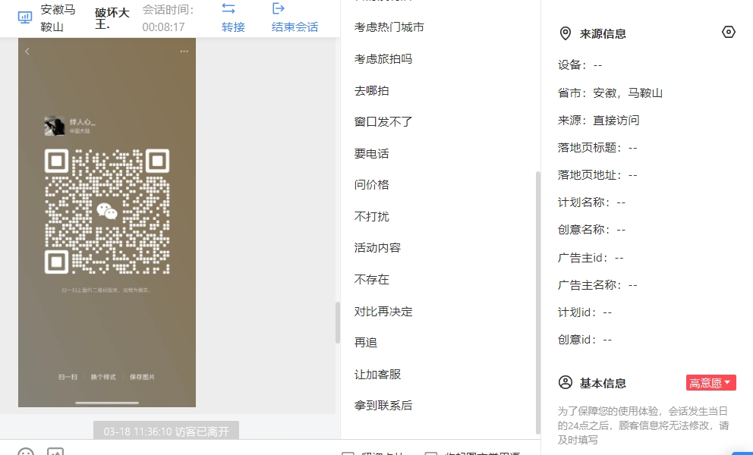The height and width of the screenshot is (455, 753).
Task: Click the 03-18 11:36:10 访客已离开 notice
Action: 166,431
